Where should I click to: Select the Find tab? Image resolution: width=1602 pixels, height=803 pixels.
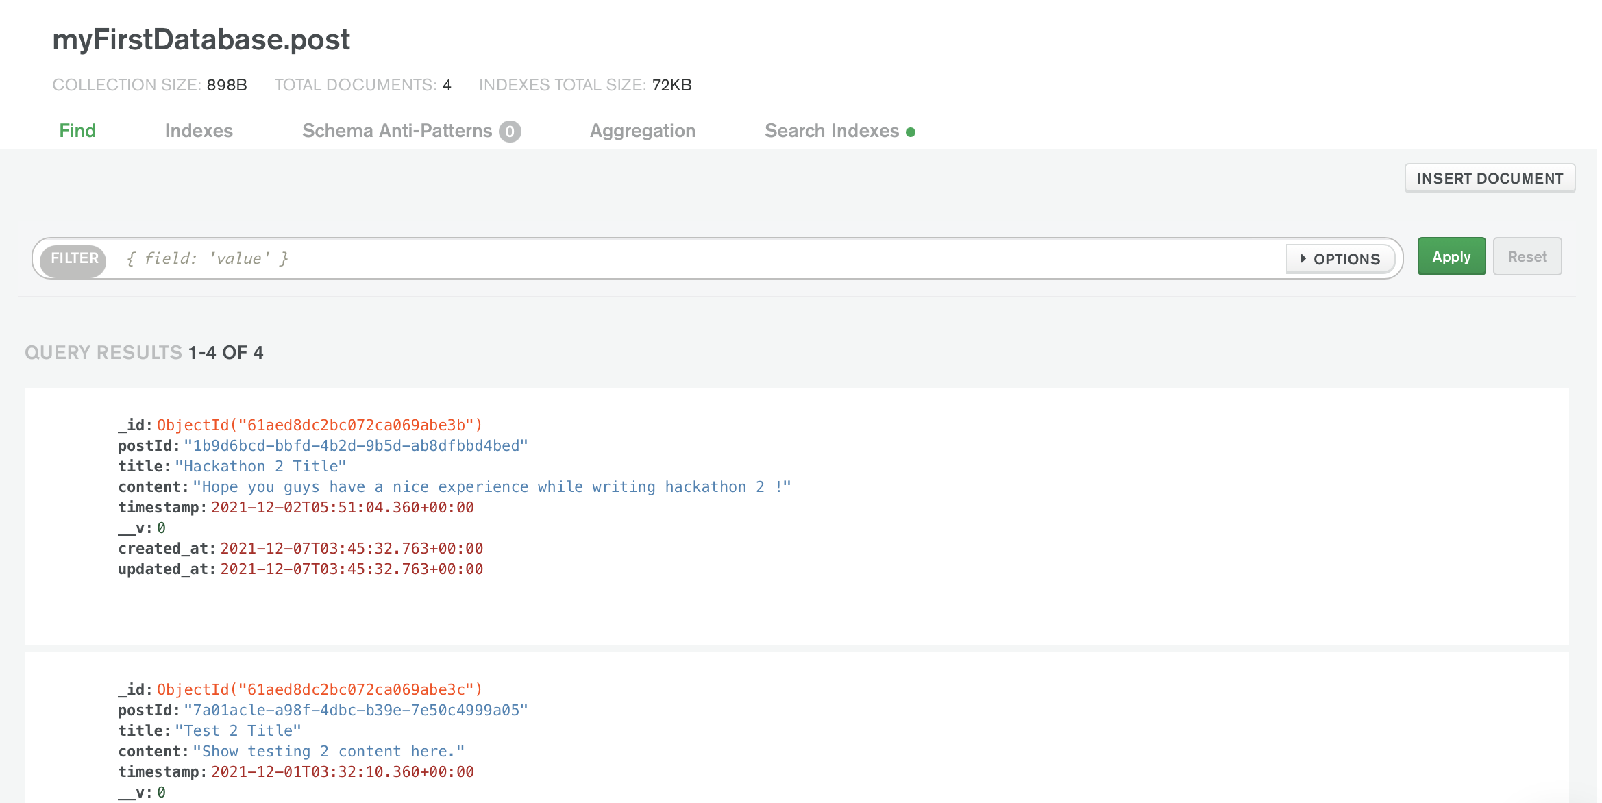[77, 130]
